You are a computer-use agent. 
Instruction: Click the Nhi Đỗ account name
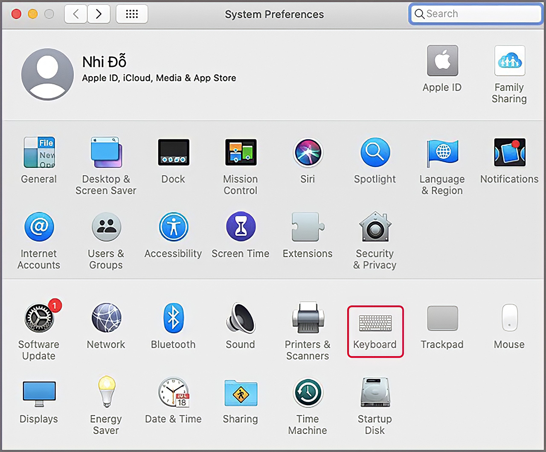tap(104, 62)
